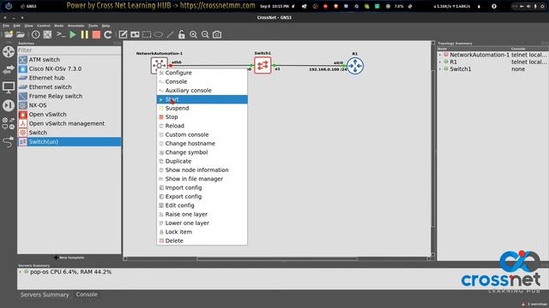
Task: Reload all nodes icon
Action: [108, 34]
